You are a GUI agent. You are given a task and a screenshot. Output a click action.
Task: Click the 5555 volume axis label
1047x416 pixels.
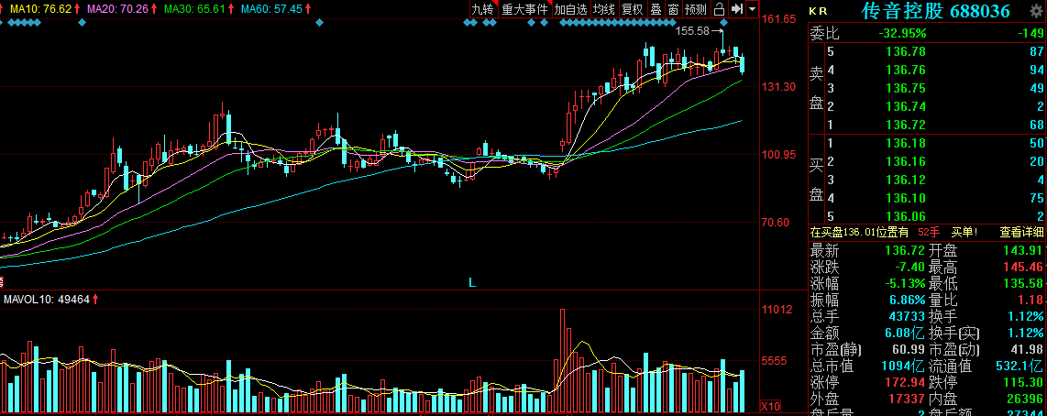click(x=776, y=360)
